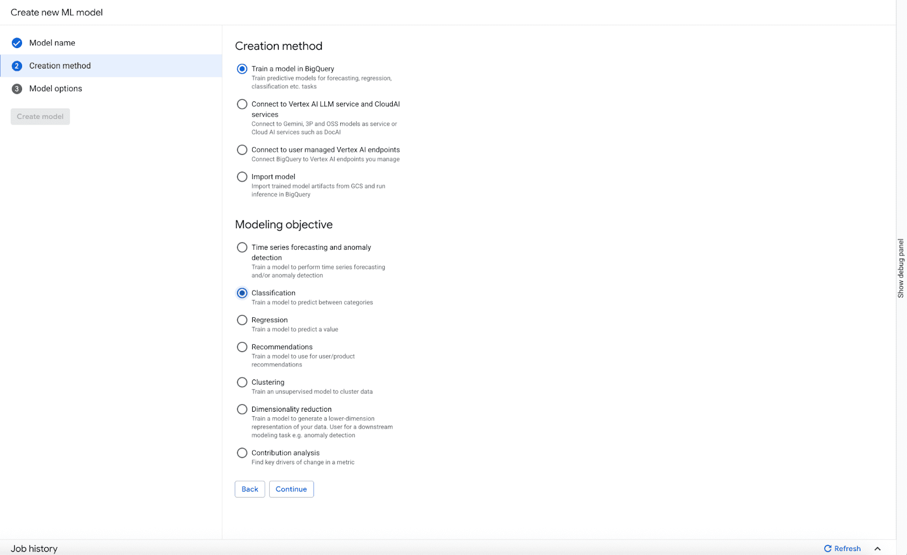Pick the Contribution analysis objective

click(242, 452)
